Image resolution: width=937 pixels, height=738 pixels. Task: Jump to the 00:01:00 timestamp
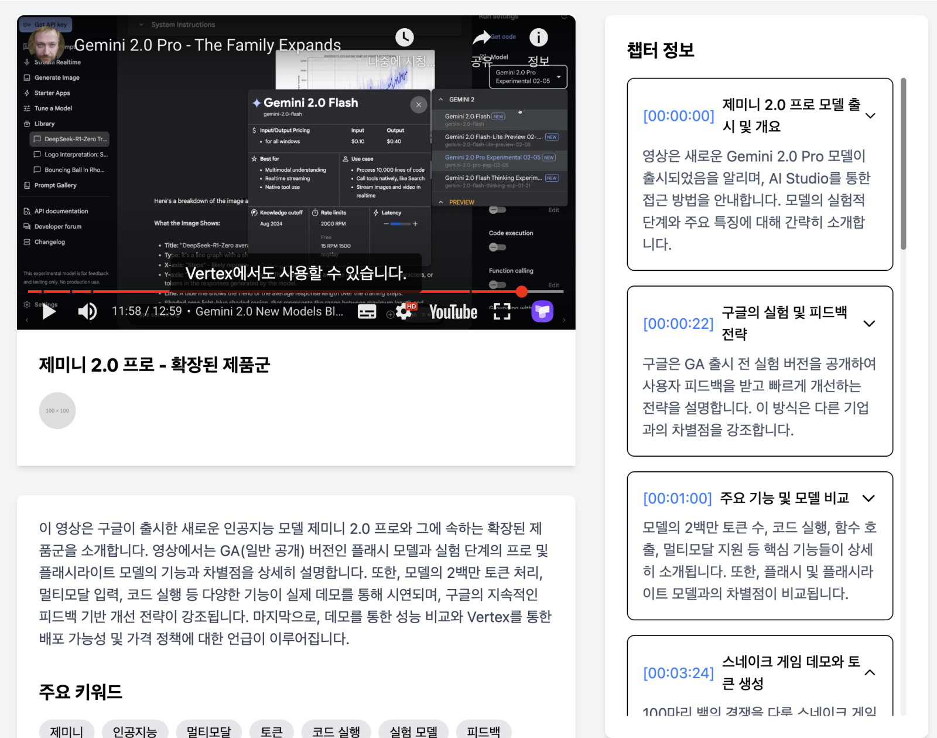(677, 498)
